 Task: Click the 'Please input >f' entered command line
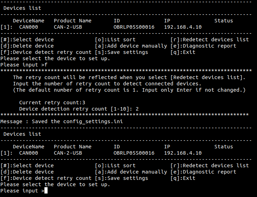click(x=24, y=65)
